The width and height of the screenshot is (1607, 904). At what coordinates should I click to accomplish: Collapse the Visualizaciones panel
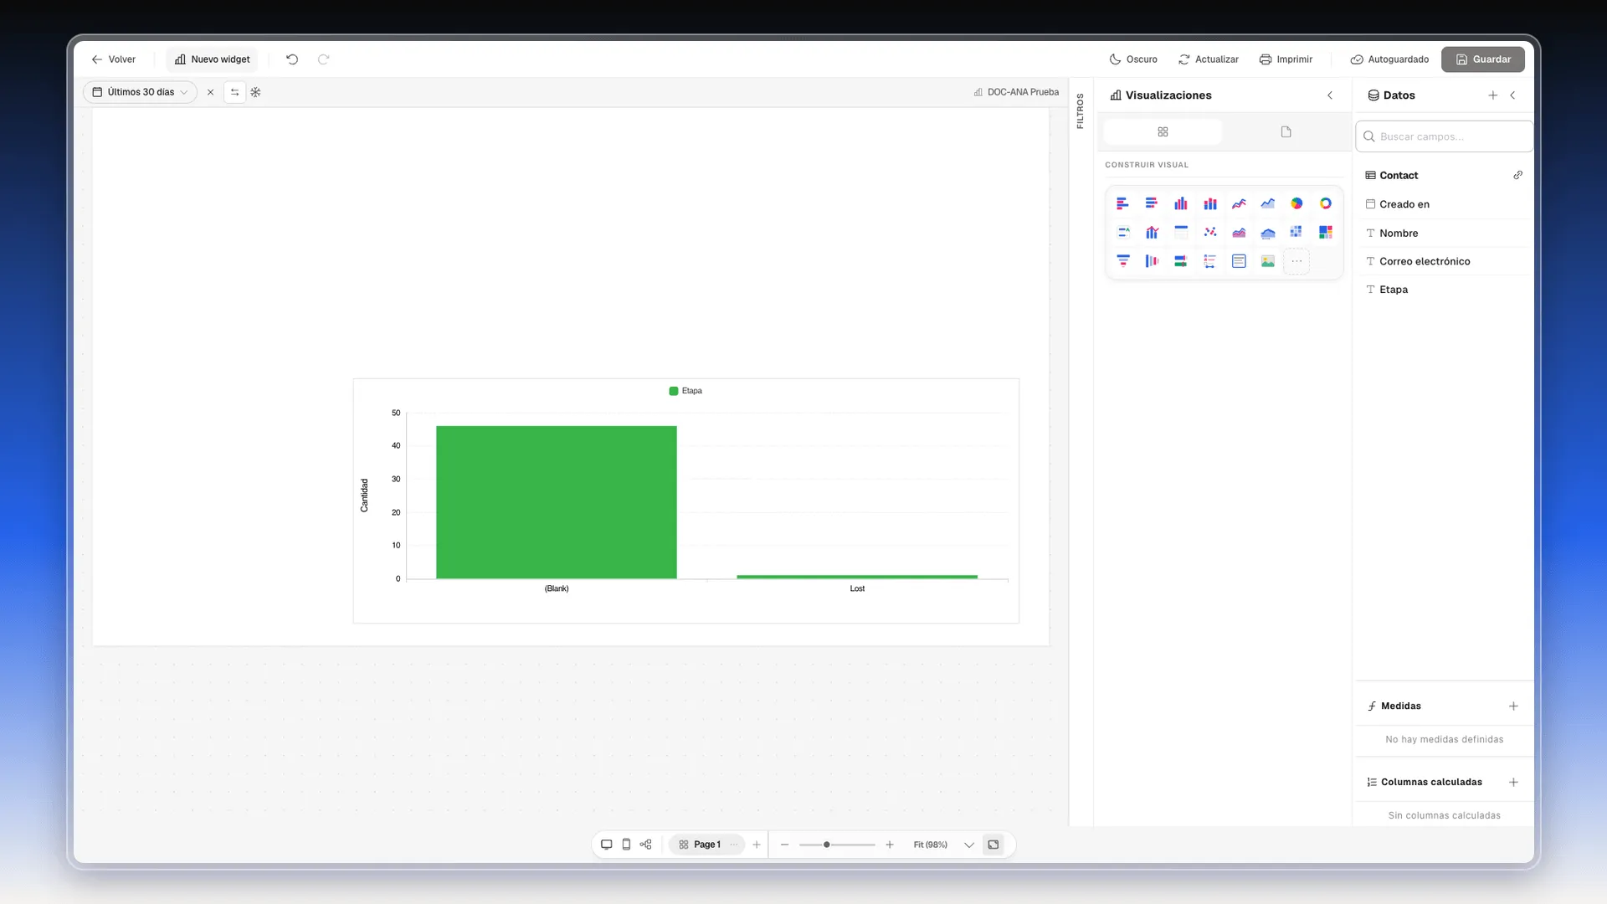pyautogui.click(x=1330, y=95)
